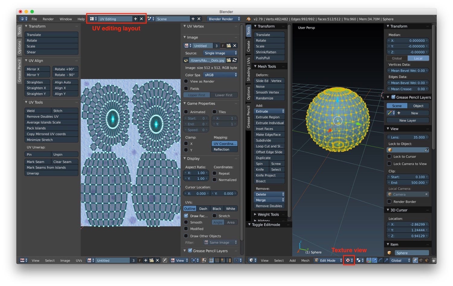Screen dimensions: 453x286
Task: Enable Lock to Cursor checkbox
Action: coord(389,156)
